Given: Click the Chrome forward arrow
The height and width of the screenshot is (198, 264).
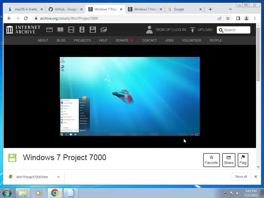Looking at the screenshot, I should 18,18.
